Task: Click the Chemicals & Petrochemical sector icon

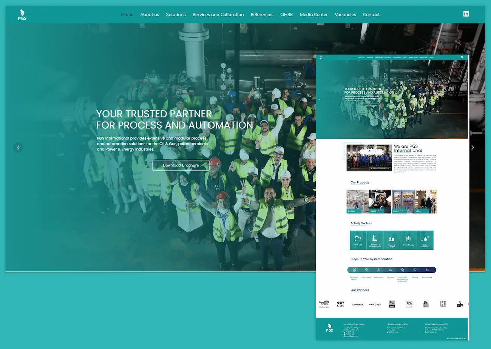Action: point(375,240)
